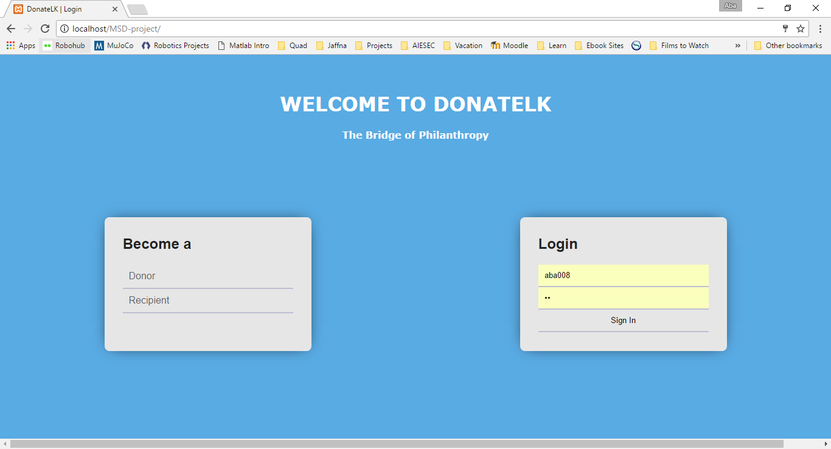The width and height of the screenshot is (831, 449).
Task: Expand hidden bookmarks with the chevron
Action: (x=737, y=45)
